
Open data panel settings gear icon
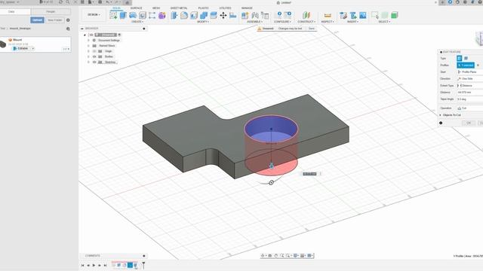tap(68, 20)
